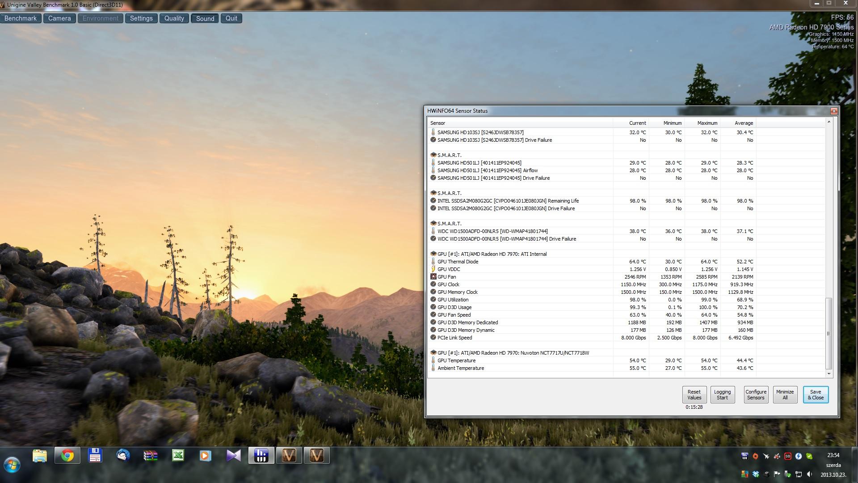The image size is (858, 483).
Task: Open the Windows Start orb
Action: click(12, 465)
